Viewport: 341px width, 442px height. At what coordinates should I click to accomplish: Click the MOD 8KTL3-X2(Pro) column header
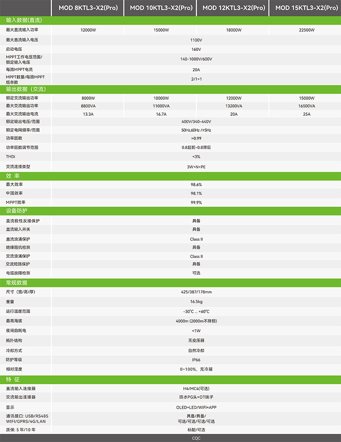pos(88,8)
